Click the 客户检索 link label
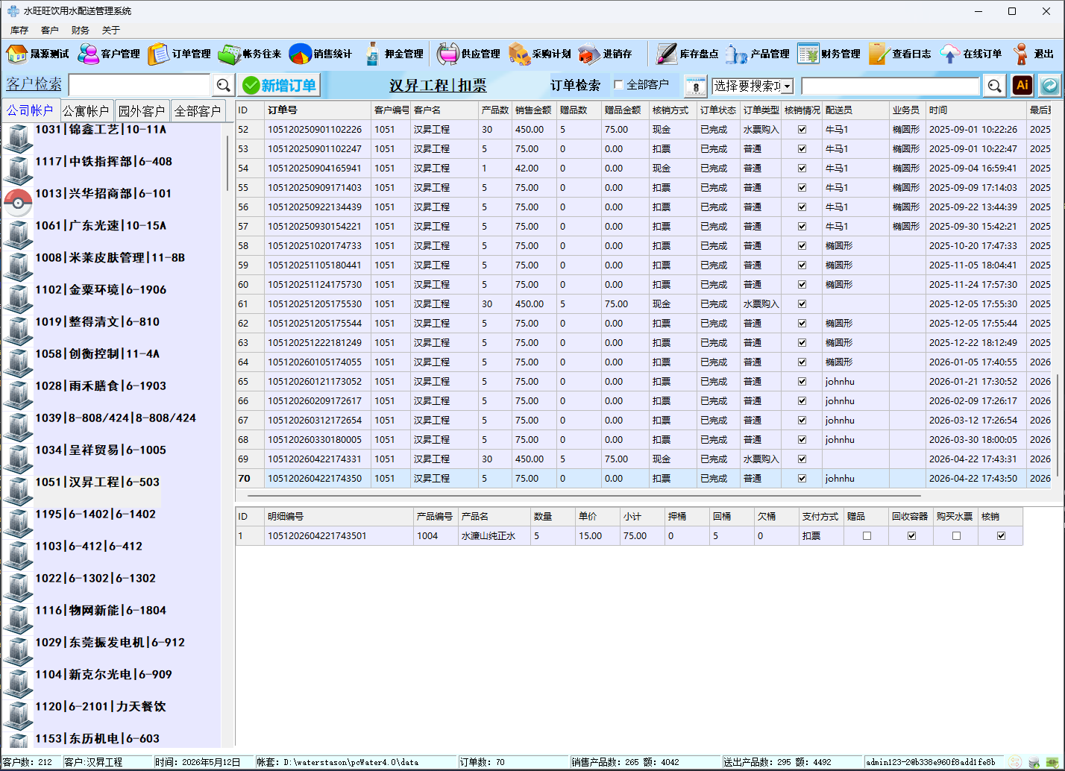Viewport: 1065px width, 771px height. [x=34, y=84]
